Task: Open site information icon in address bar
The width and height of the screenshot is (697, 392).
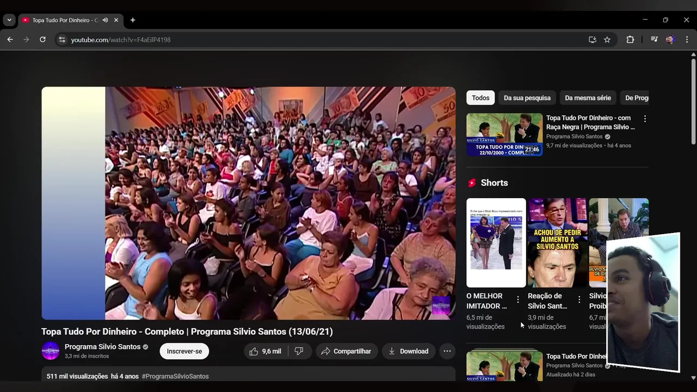Action: tap(62, 40)
